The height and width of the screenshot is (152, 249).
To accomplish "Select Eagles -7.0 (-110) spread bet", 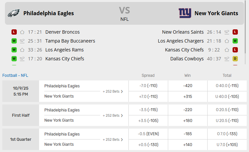I will pos(148,86).
